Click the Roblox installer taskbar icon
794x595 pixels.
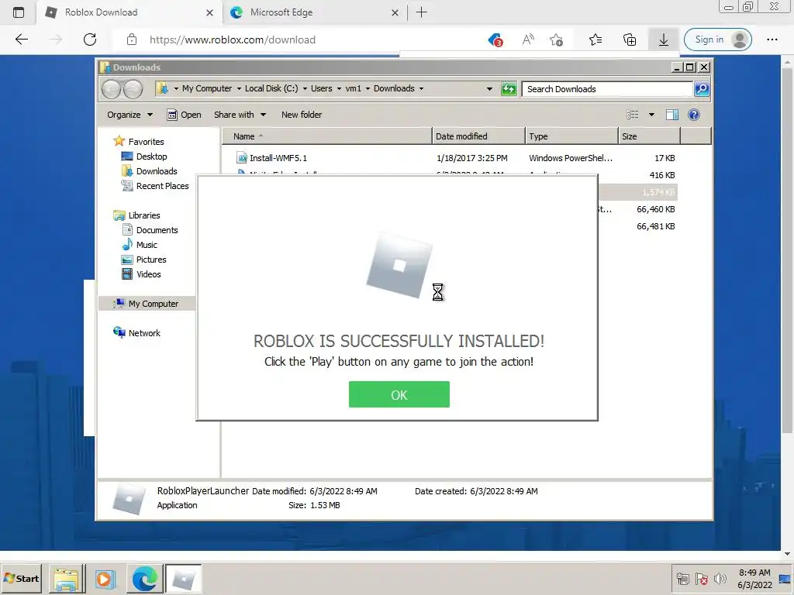(183, 579)
